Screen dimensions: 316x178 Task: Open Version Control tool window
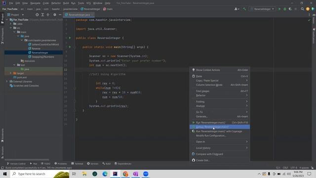point(16,164)
